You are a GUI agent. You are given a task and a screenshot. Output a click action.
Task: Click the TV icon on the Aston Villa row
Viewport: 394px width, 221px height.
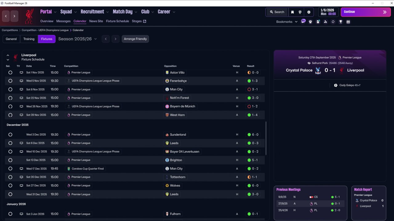click(22, 73)
